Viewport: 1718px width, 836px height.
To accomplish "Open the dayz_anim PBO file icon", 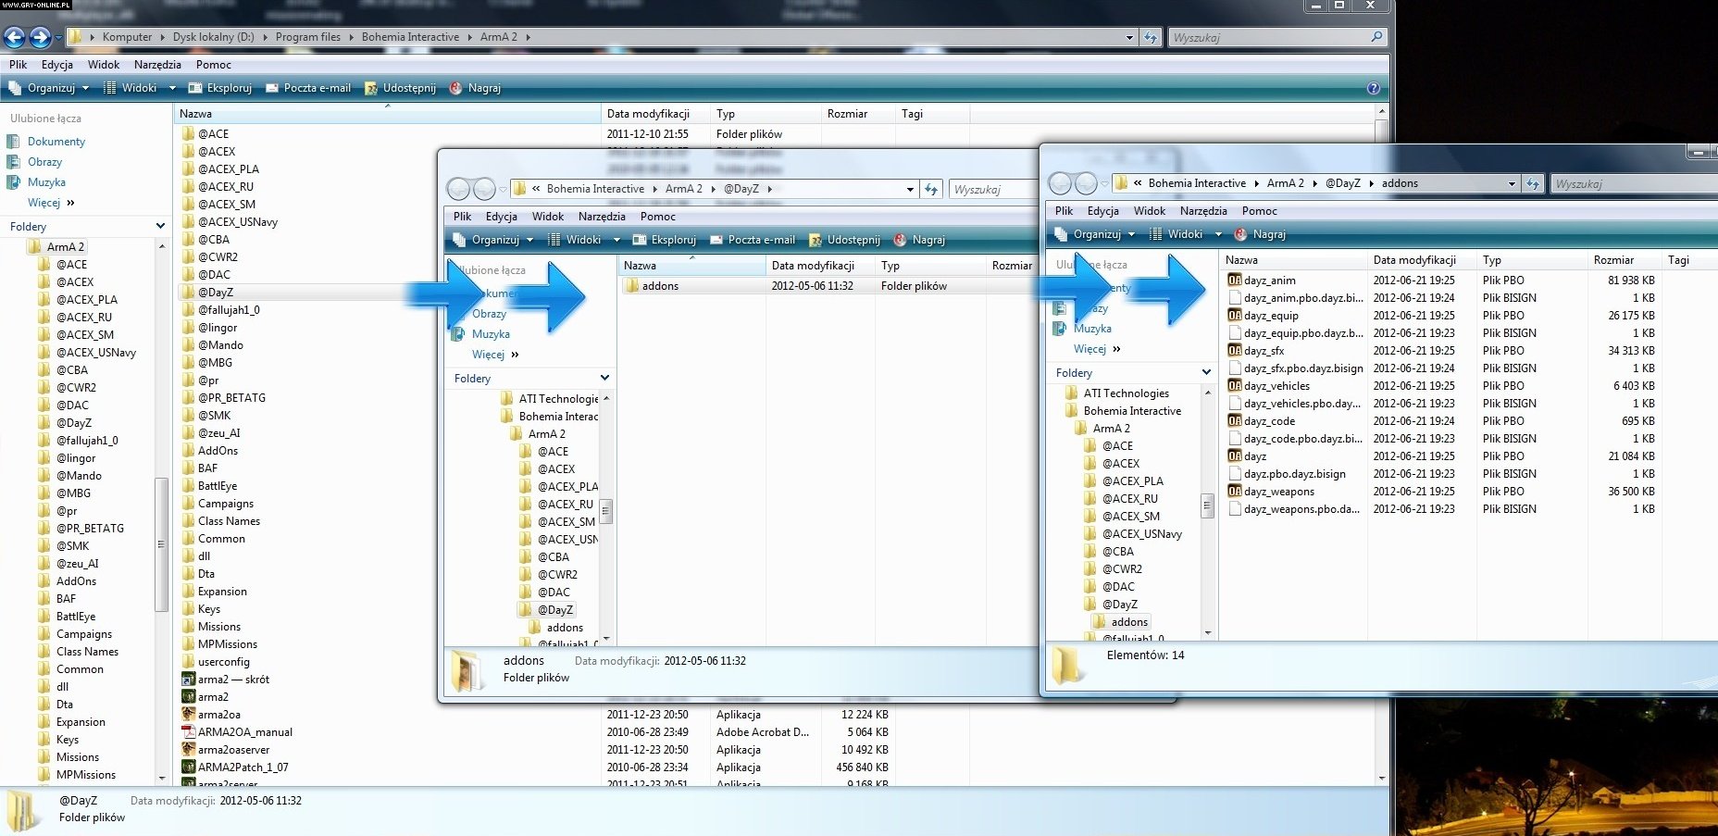I will pos(1234,281).
